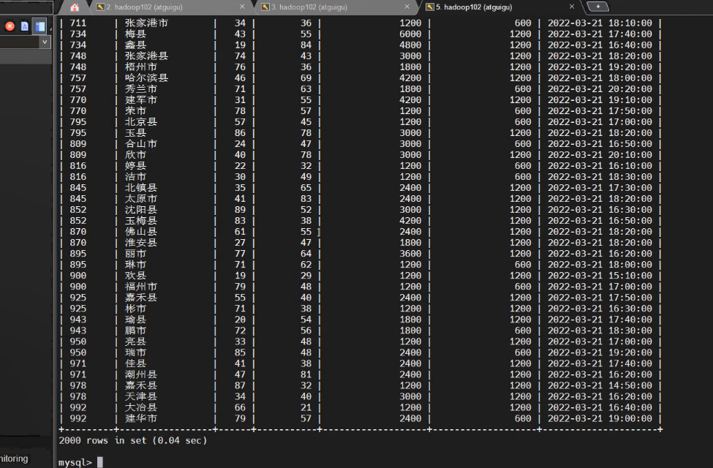This screenshot has height=468, width=713.
Task: Click city cell 哈尔滨县
Action: click(x=146, y=78)
